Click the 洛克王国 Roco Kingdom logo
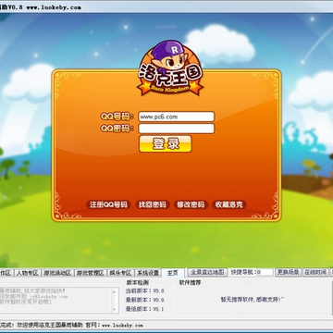Image resolution: width=333 pixels, height=333 pixels. (170, 68)
